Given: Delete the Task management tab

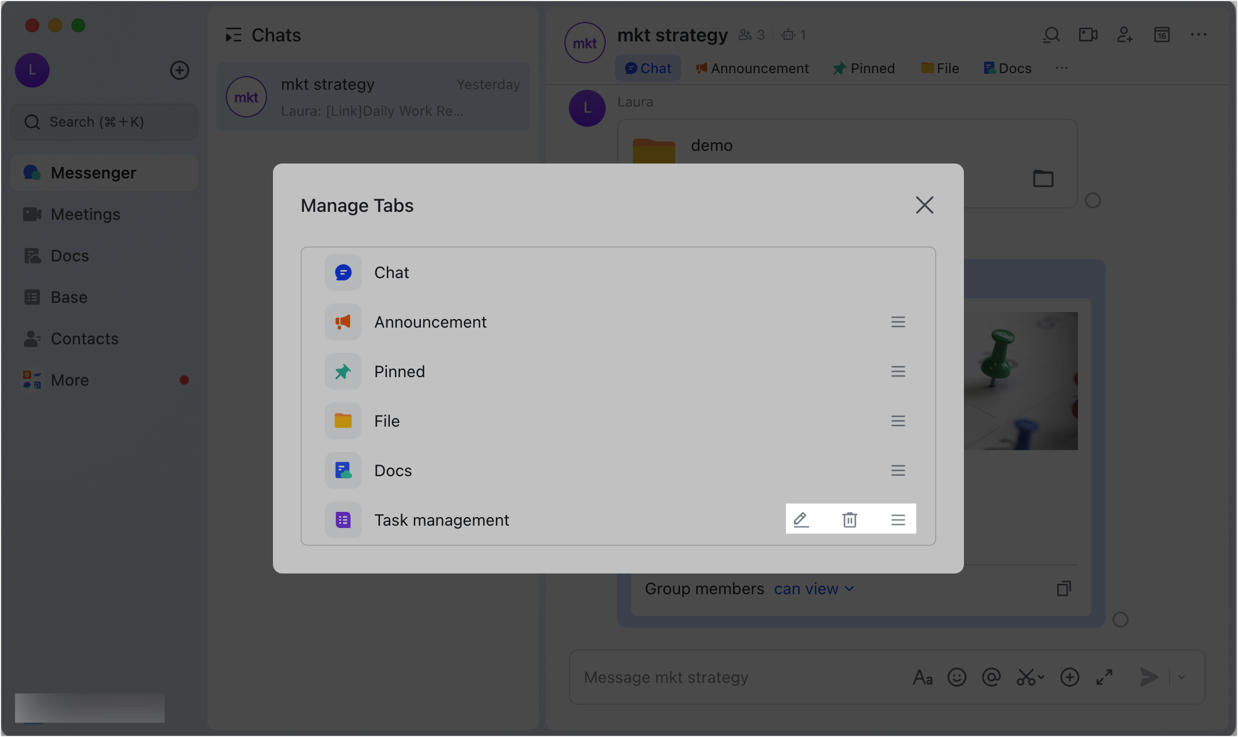Looking at the screenshot, I should click(x=850, y=519).
